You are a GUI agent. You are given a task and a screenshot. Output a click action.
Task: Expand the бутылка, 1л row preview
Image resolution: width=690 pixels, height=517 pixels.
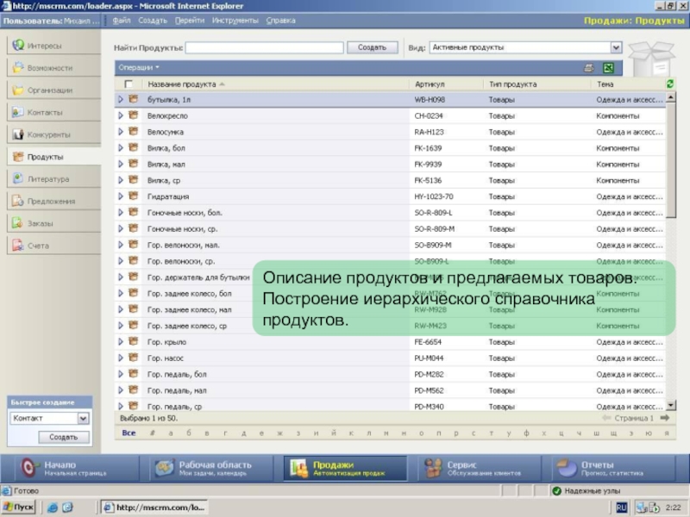[121, 100]
